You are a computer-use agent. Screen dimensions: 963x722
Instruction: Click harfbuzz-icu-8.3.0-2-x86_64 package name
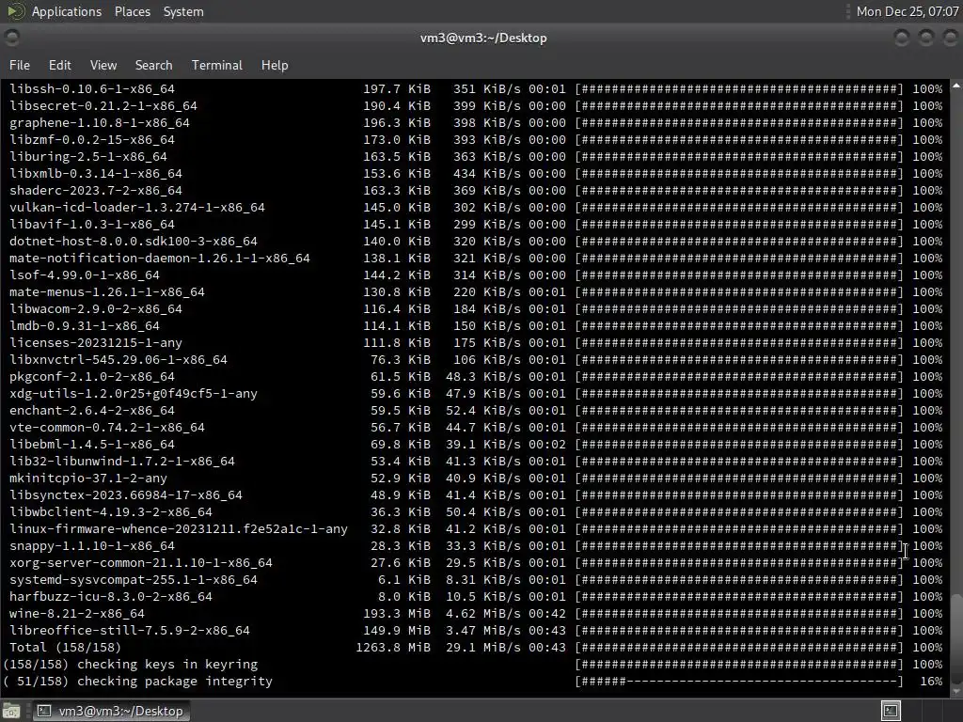click(111, 597)
